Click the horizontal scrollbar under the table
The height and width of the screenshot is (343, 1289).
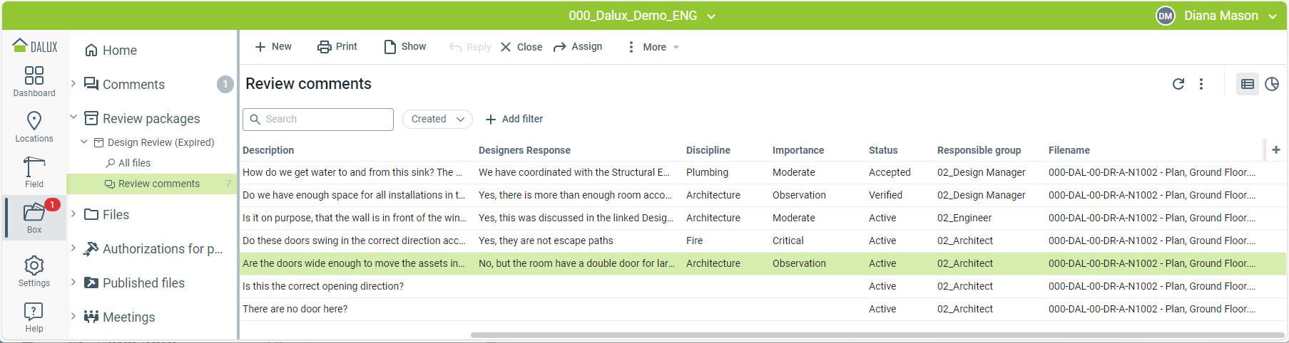(x=877, y=335)
